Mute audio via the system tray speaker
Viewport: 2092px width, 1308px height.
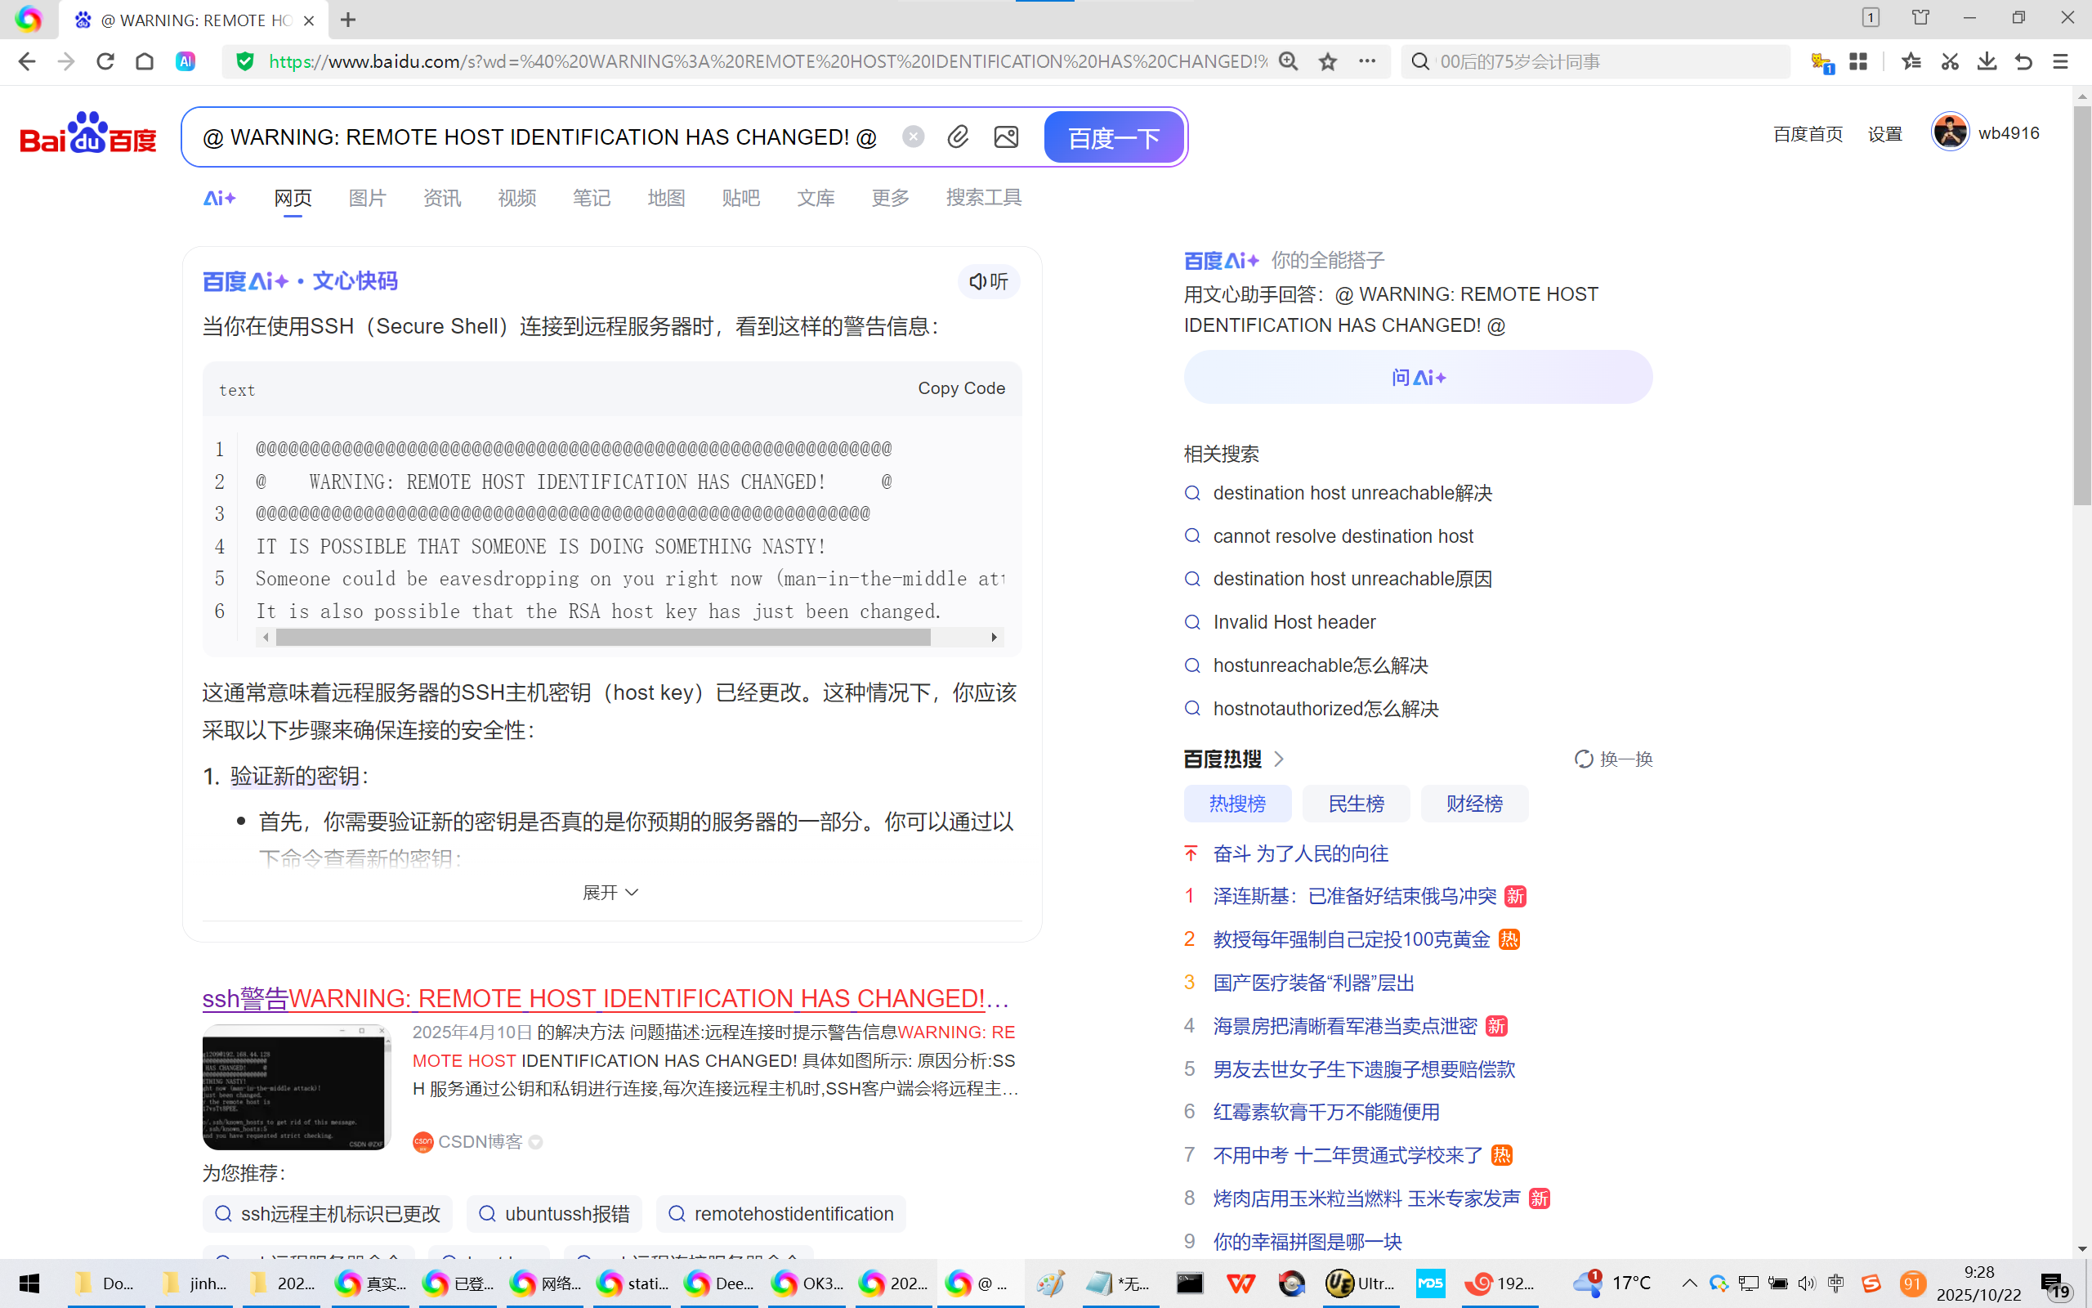coord(1808,1283)
